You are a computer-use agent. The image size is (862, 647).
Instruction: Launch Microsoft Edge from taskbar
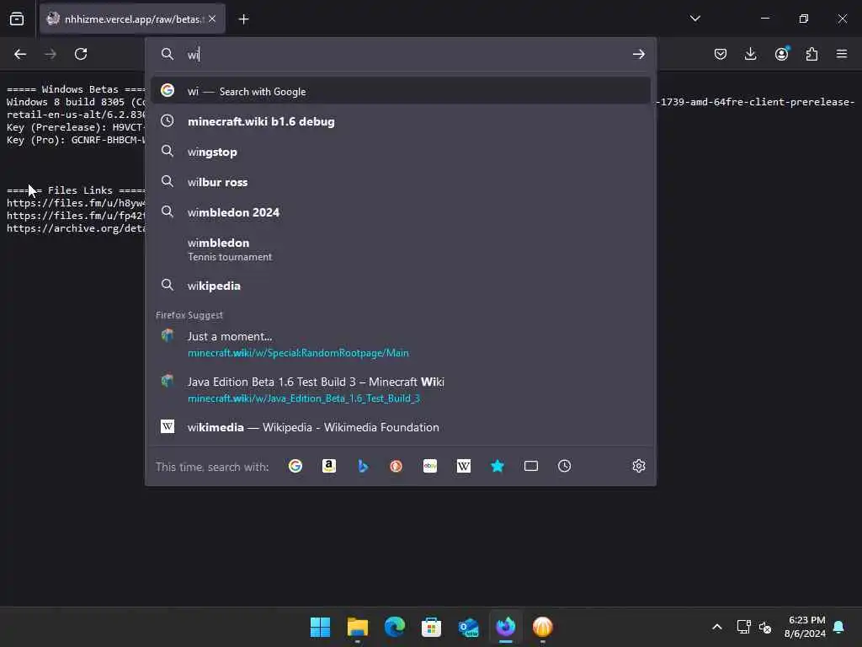coord(395,627)
